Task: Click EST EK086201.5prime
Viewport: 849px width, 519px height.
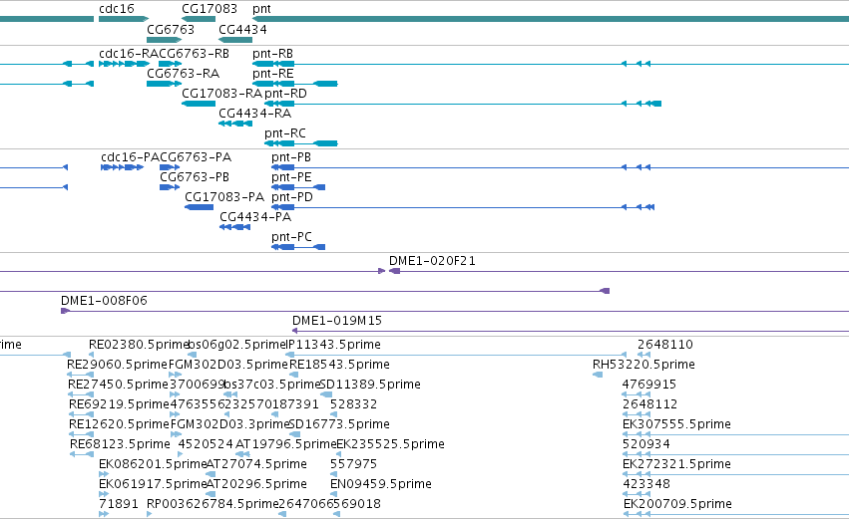Action: click(154, 465)
